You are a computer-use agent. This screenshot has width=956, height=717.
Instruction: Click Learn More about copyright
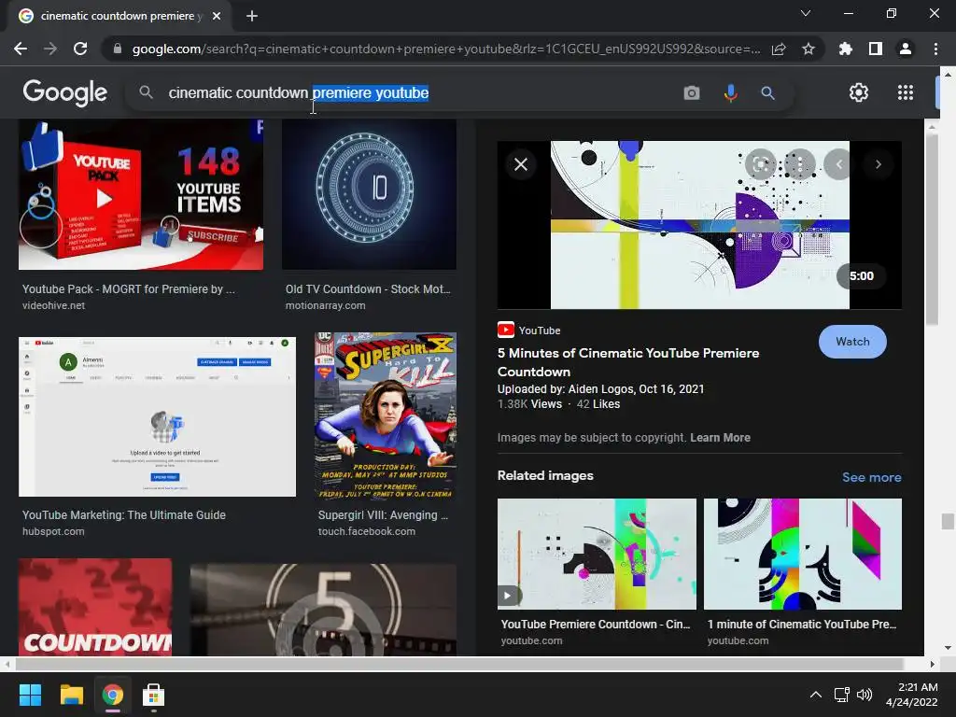pos(720,438)
